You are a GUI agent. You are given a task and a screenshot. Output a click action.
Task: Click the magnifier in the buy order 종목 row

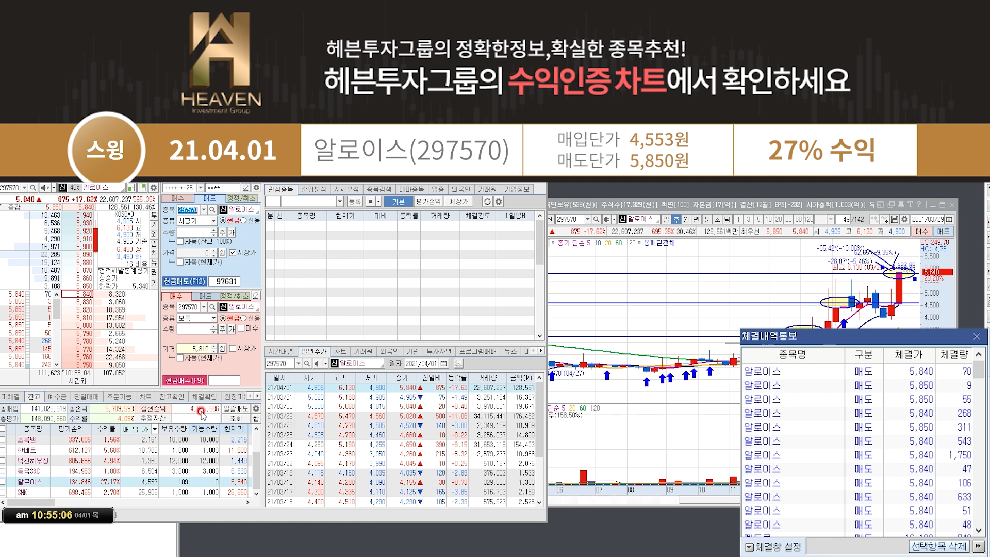pos(212,307)
